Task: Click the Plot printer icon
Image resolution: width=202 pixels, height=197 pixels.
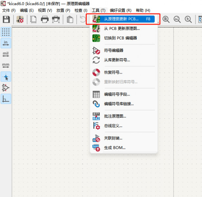Action: (56, 19)
